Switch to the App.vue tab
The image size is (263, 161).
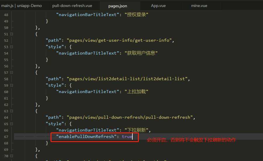[158, 6]
